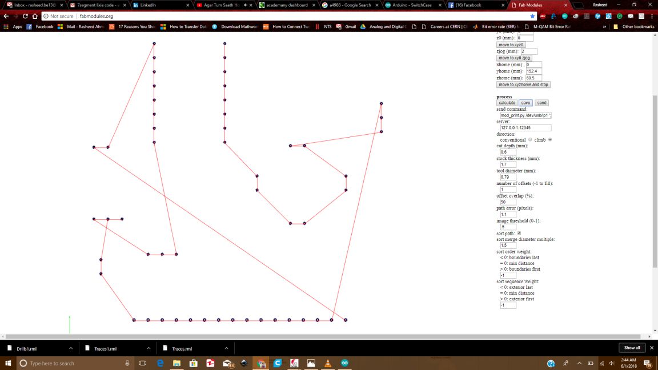
Task: Open the HP extension icon
Action: click(x=597, y=16)
